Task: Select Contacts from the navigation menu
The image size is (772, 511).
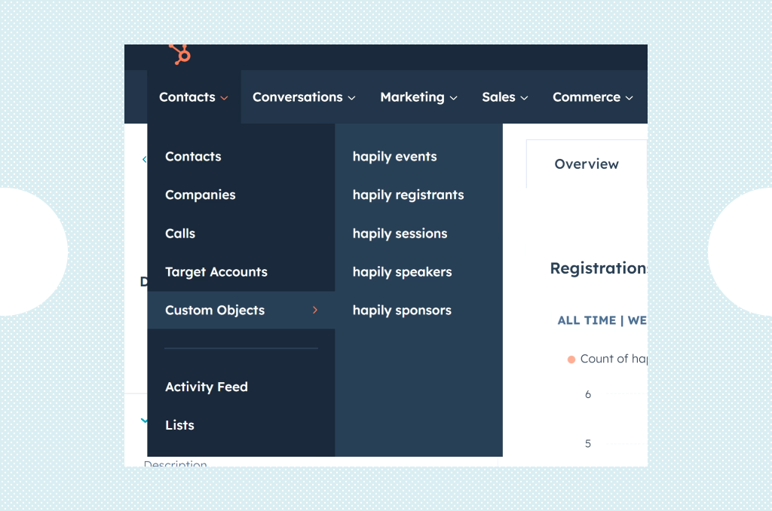Action: tap(193, 156)
